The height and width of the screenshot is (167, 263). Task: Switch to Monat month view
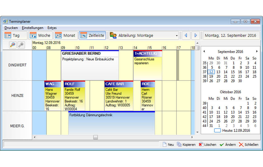click(x=66, y=35)
